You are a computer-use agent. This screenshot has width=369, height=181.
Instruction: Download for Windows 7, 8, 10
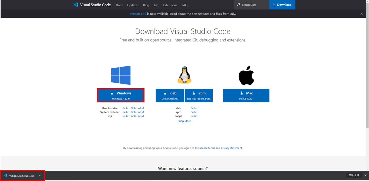121,95
